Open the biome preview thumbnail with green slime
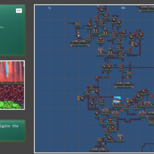Image resolution: width=154 pixels, height=154 pixels. [12, 85]
